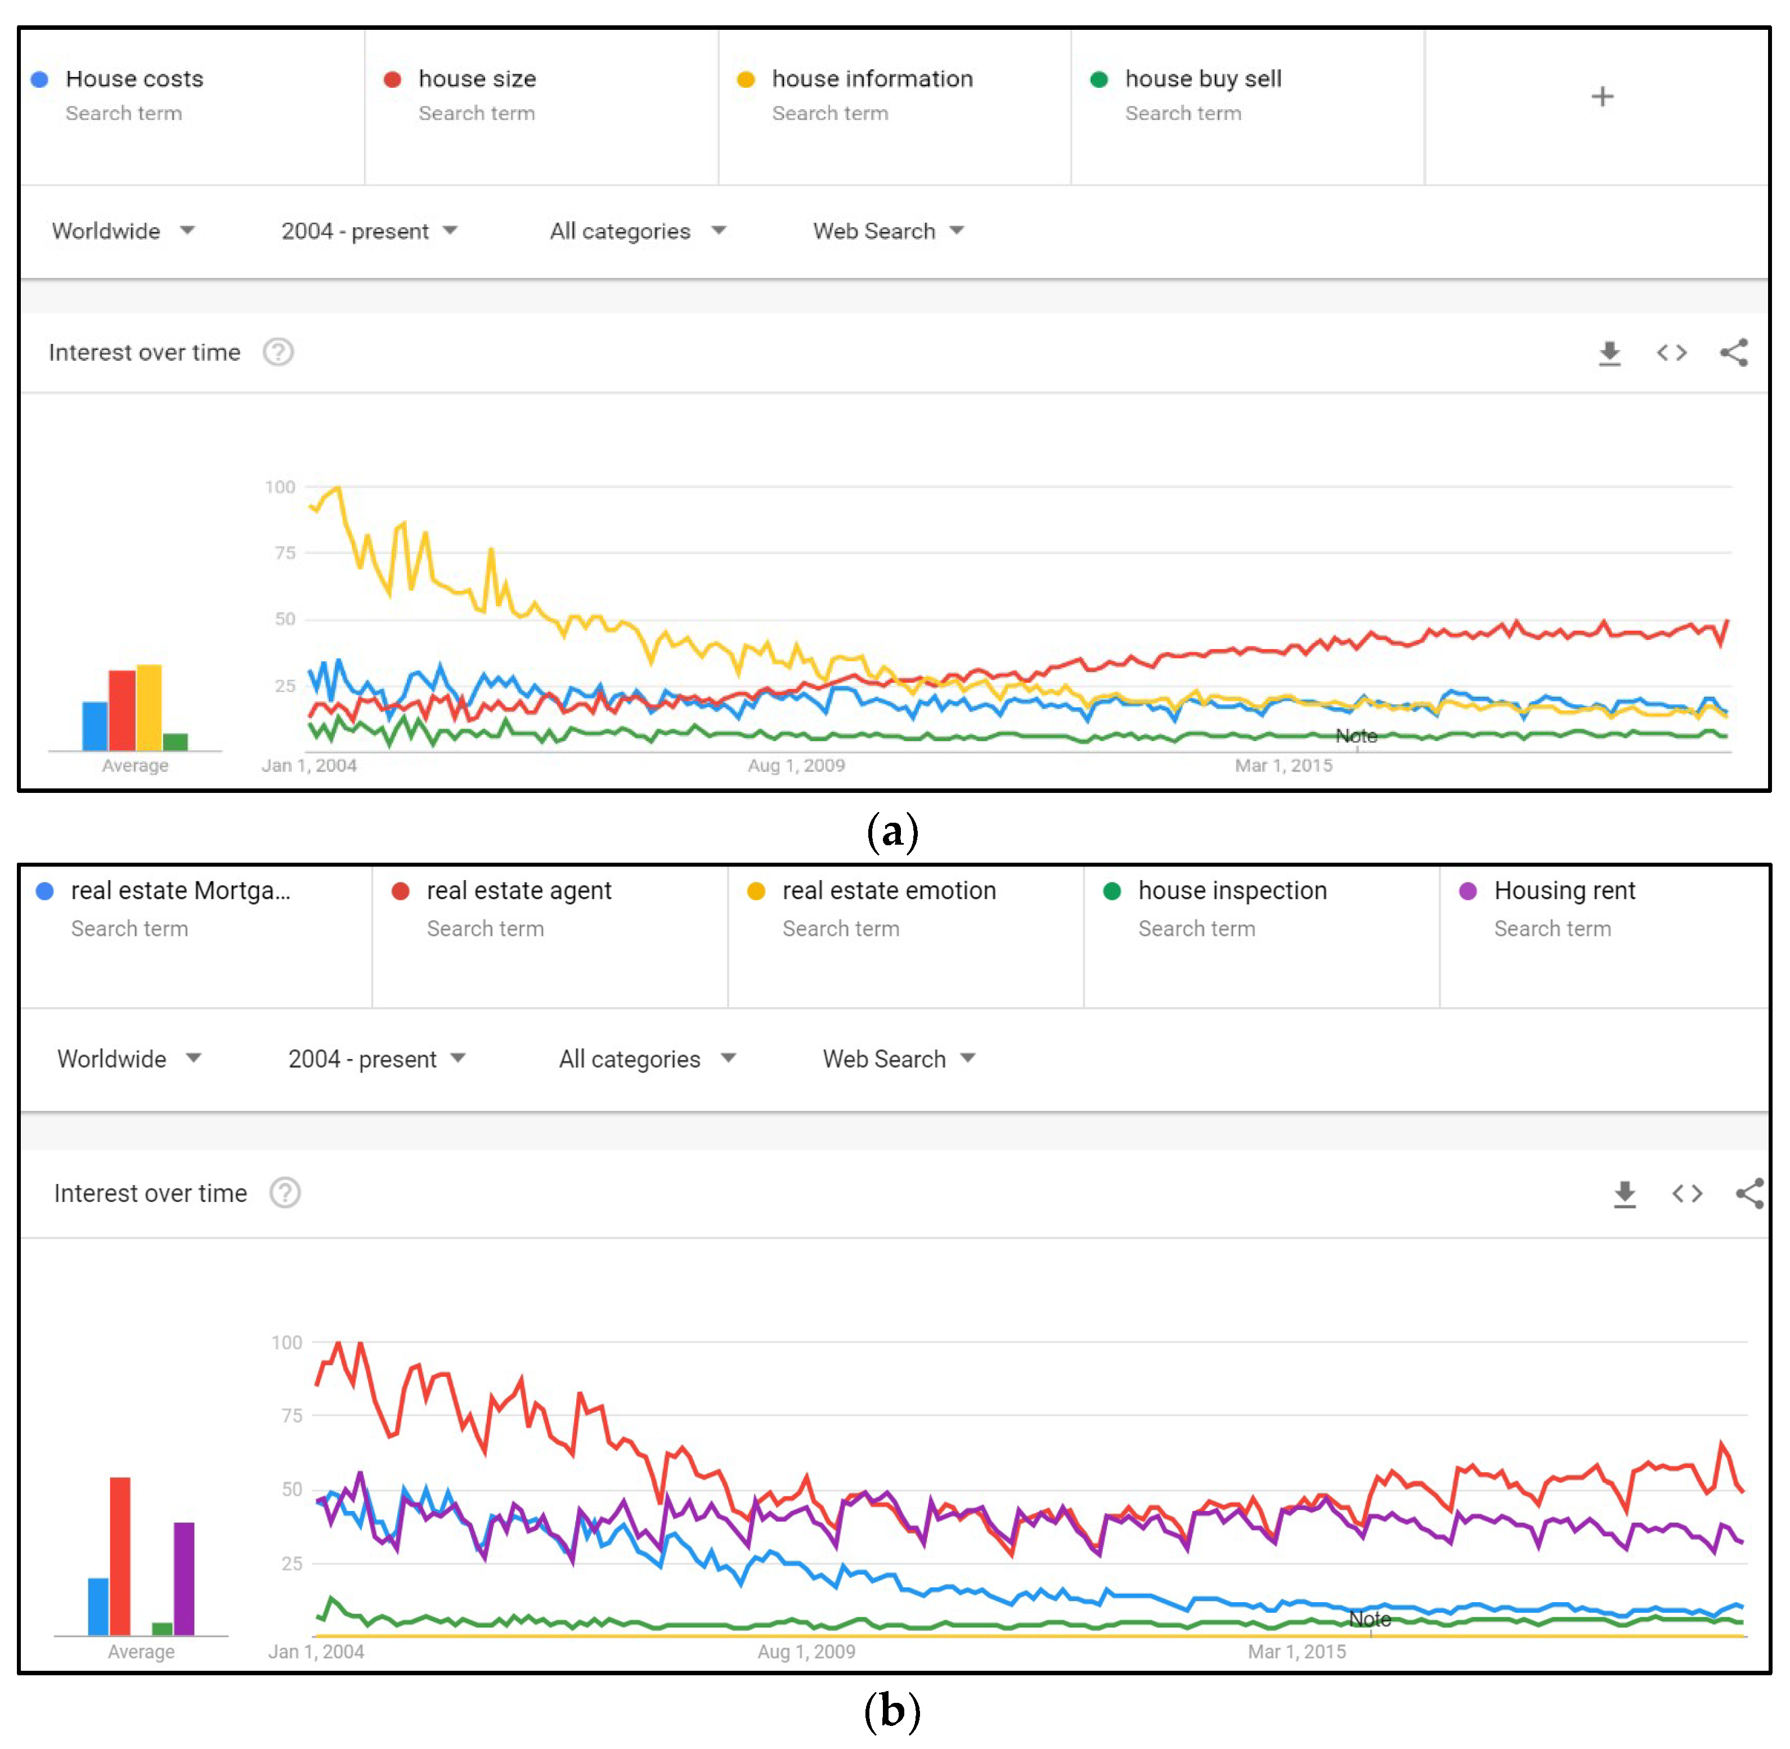Select the House costs search term
Image resolution: width=1790 pixels, height=1749 pixels.
pos(134,79)
